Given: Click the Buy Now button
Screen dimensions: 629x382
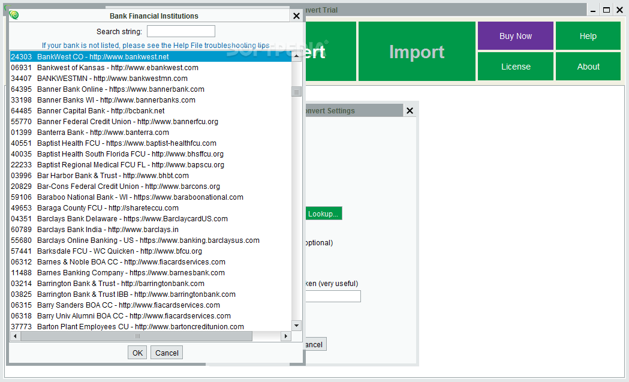Looking at the screenshot, I should point(516,36).
